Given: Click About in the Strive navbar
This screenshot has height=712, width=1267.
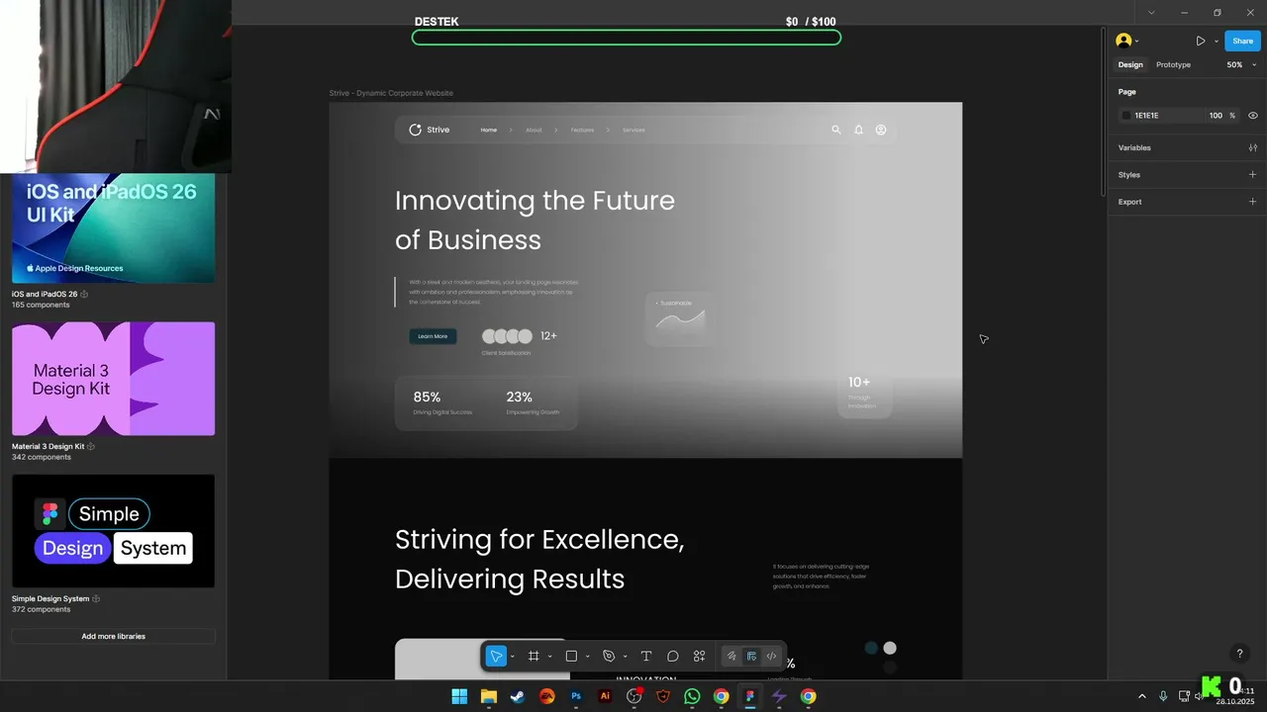Looking at the screenshot, I should (x=534, y=130).
